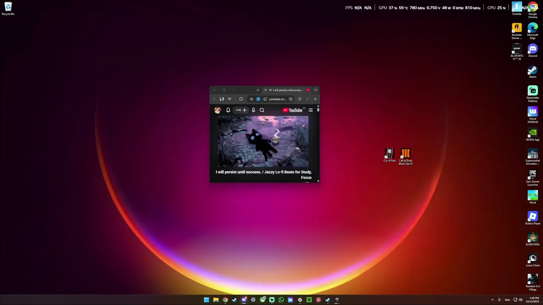Reload the YouTube page
Image resolution: width=543 pixels, height=305 pixels.
pos(299,99)
